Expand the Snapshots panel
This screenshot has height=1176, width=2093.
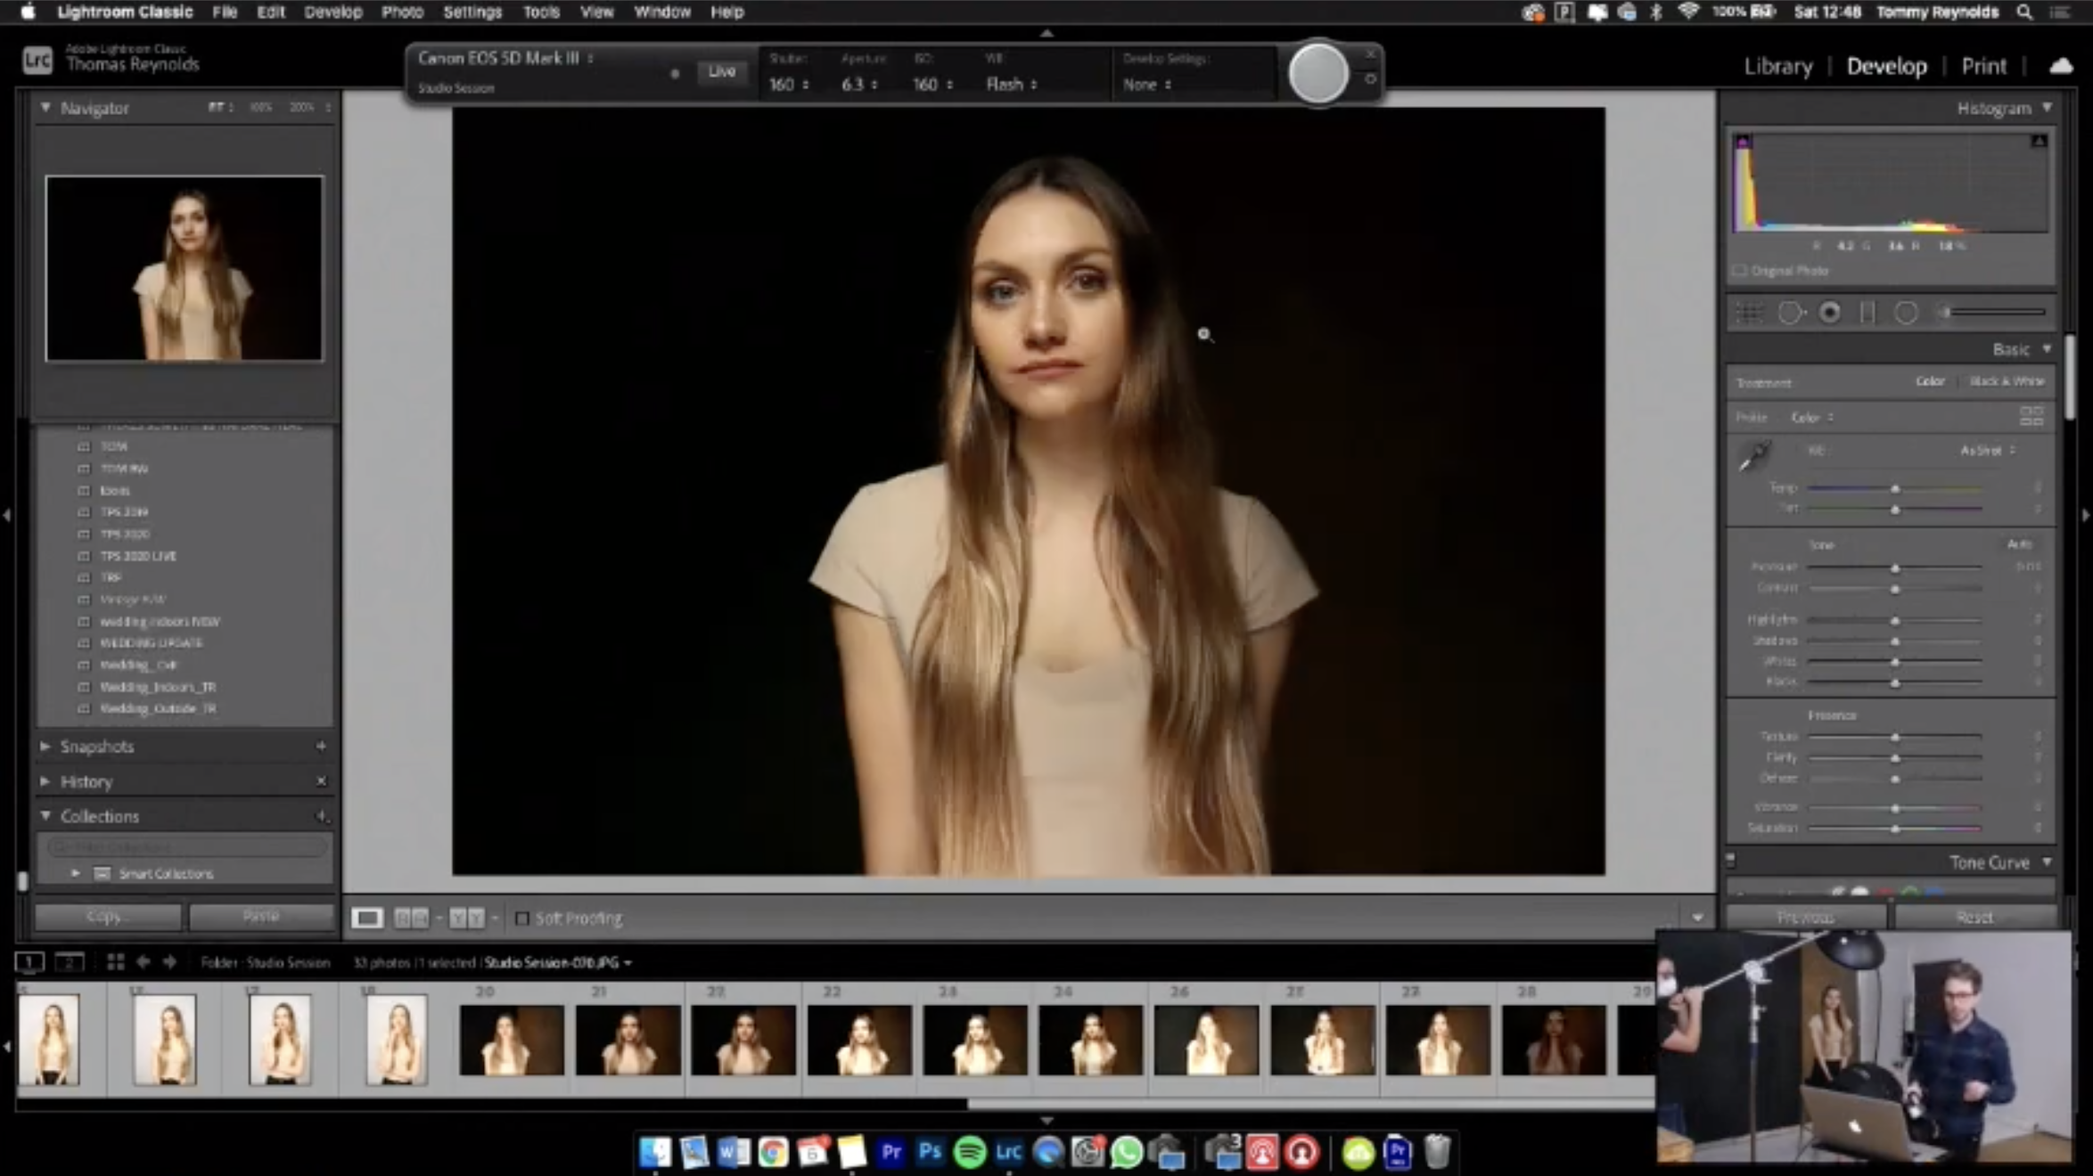(x=45, y=747)
